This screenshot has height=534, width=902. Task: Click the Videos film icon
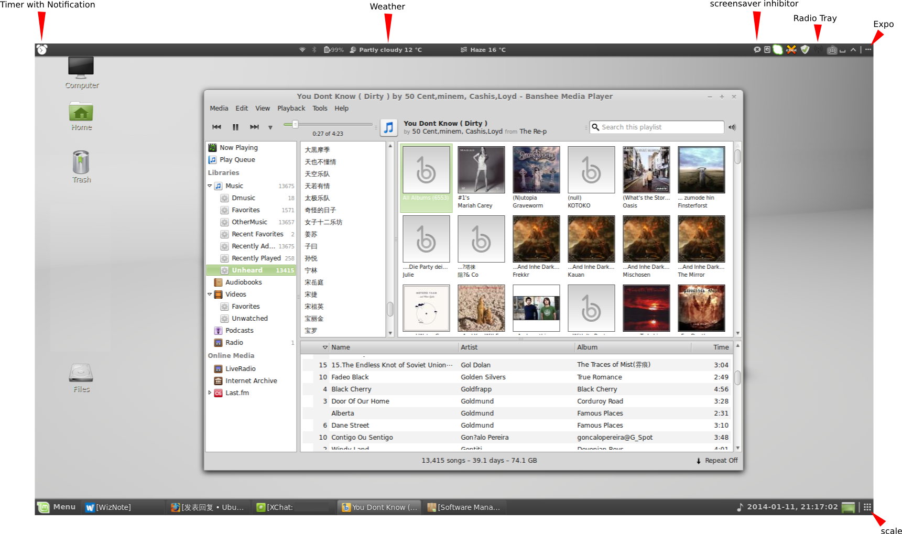coord(219,295)
